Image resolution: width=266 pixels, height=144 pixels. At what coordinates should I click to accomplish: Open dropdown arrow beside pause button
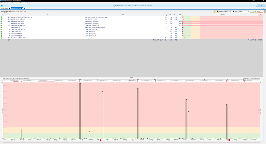(217, 12)
